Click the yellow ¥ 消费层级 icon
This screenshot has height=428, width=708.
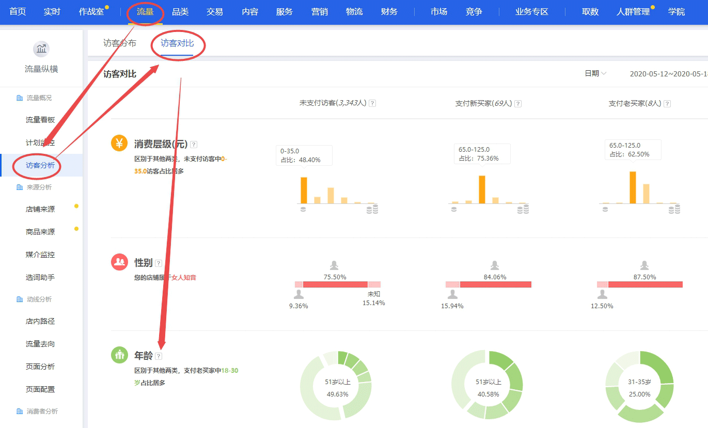[x=119, y=143]
